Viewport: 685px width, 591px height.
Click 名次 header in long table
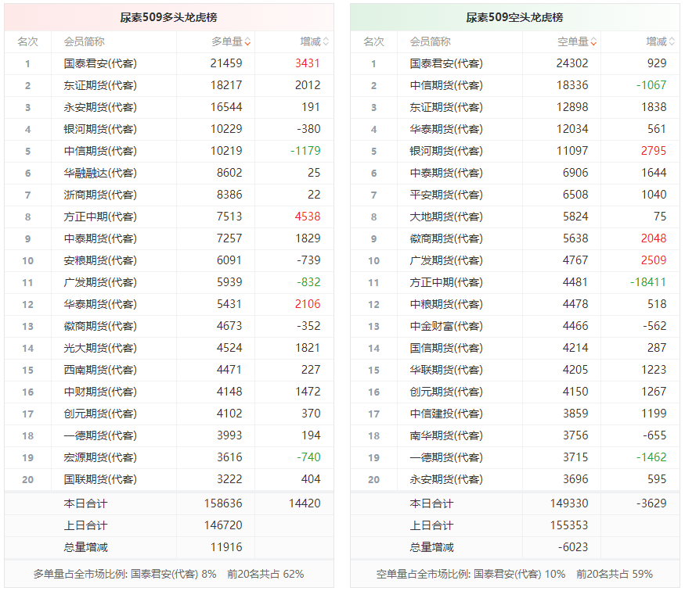[27, 42]
